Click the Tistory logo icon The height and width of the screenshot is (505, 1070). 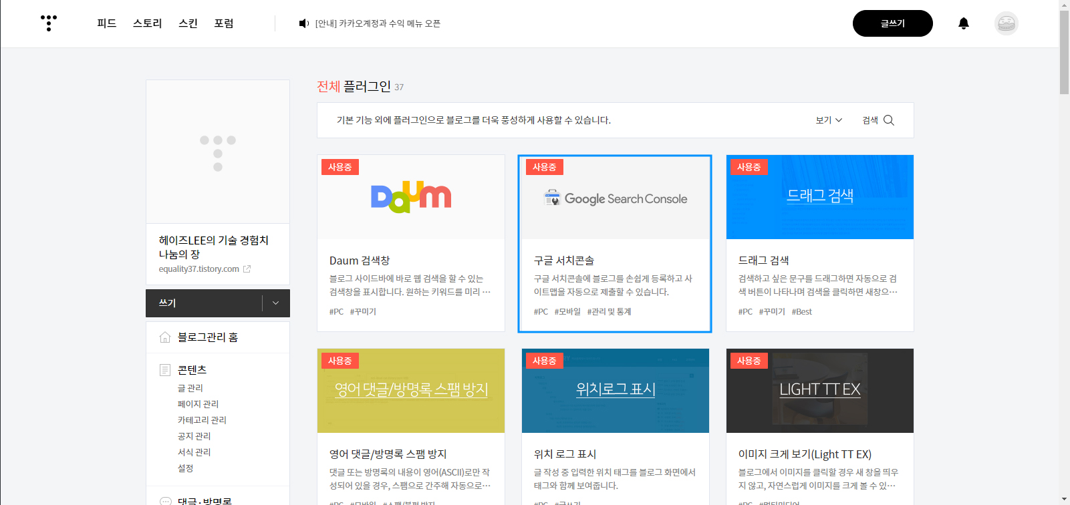49,23
